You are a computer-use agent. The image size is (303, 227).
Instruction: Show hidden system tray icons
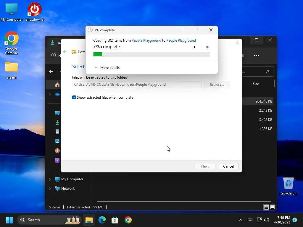pos(241,220)
